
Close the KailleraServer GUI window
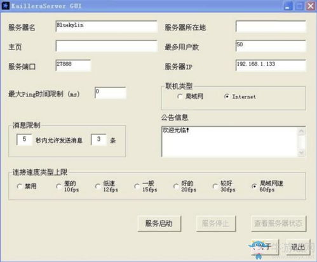311,6
